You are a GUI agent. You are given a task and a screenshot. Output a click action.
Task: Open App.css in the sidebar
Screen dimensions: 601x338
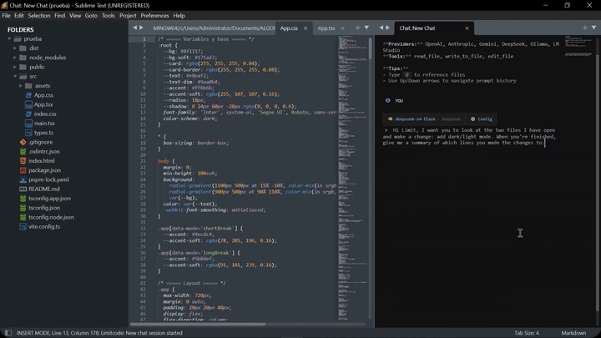pyautogui.click(x=43, y=95)
